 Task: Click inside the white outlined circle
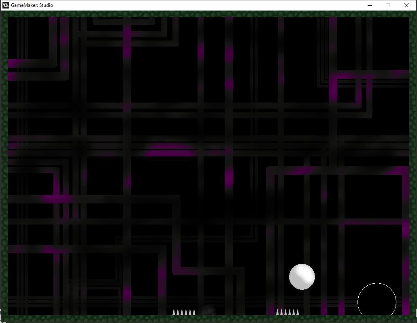click(x=377, y=301)
